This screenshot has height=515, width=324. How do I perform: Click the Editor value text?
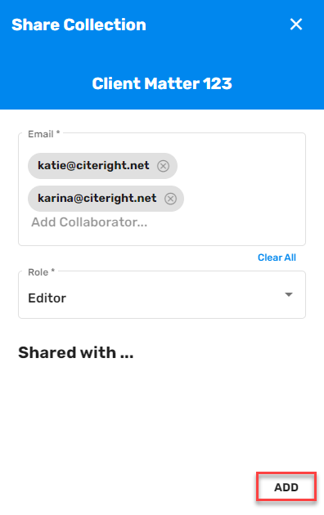(x=47, y=298)
